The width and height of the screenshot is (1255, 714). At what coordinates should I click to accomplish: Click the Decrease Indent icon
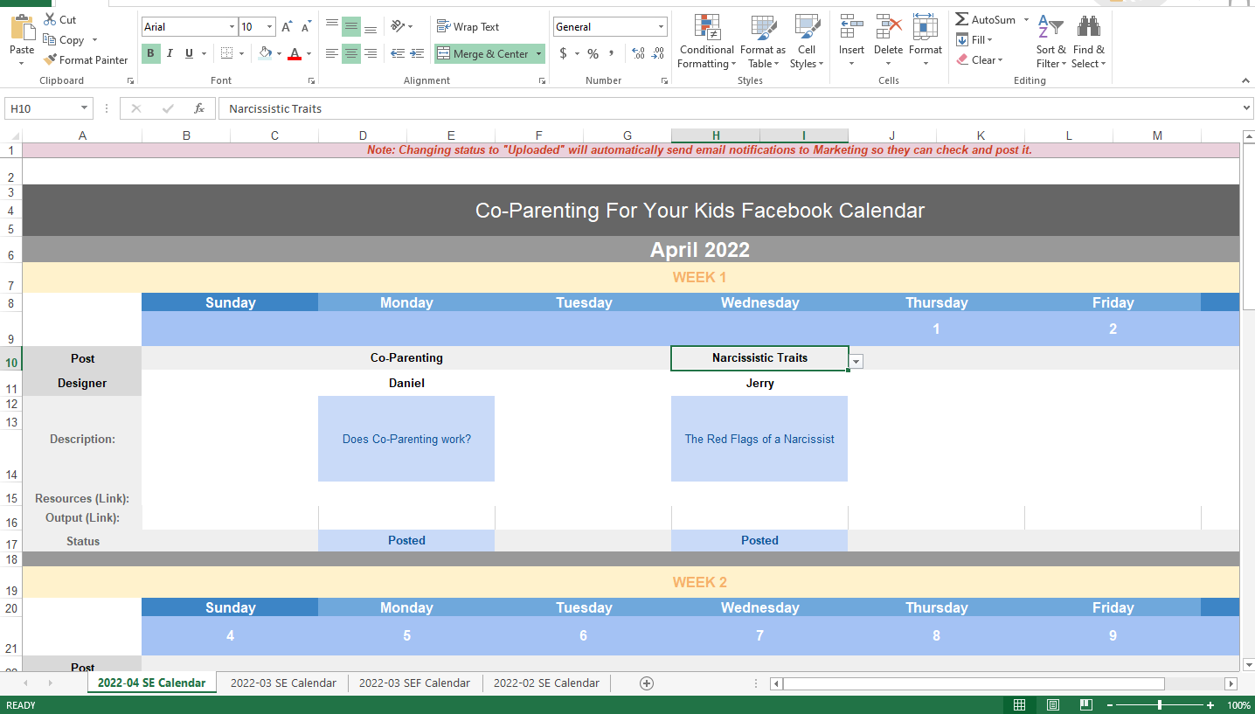pyautogui.click(x=398, y=53)
